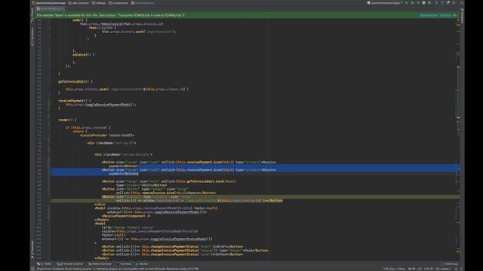Open the Docker tool window
Image resolution: width=483 pixels, height=271 pixels.
[x=142, y=263]
